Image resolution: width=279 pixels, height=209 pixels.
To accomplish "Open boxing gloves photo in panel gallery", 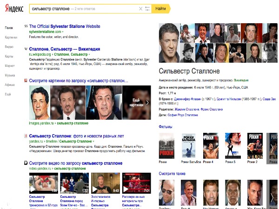I will click(x=238, y=53).
